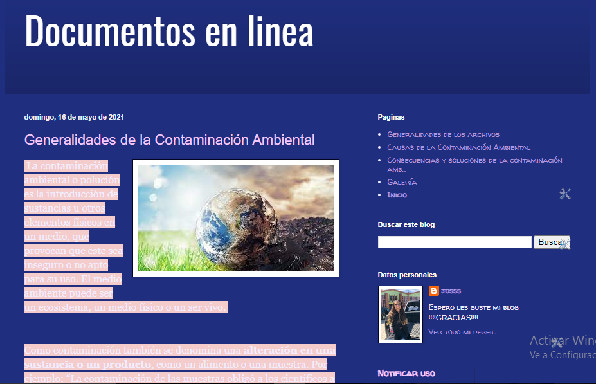Screen dimensions: 596x384
Task: Click the 'Buscar' search button
Action: pos(551,242)
